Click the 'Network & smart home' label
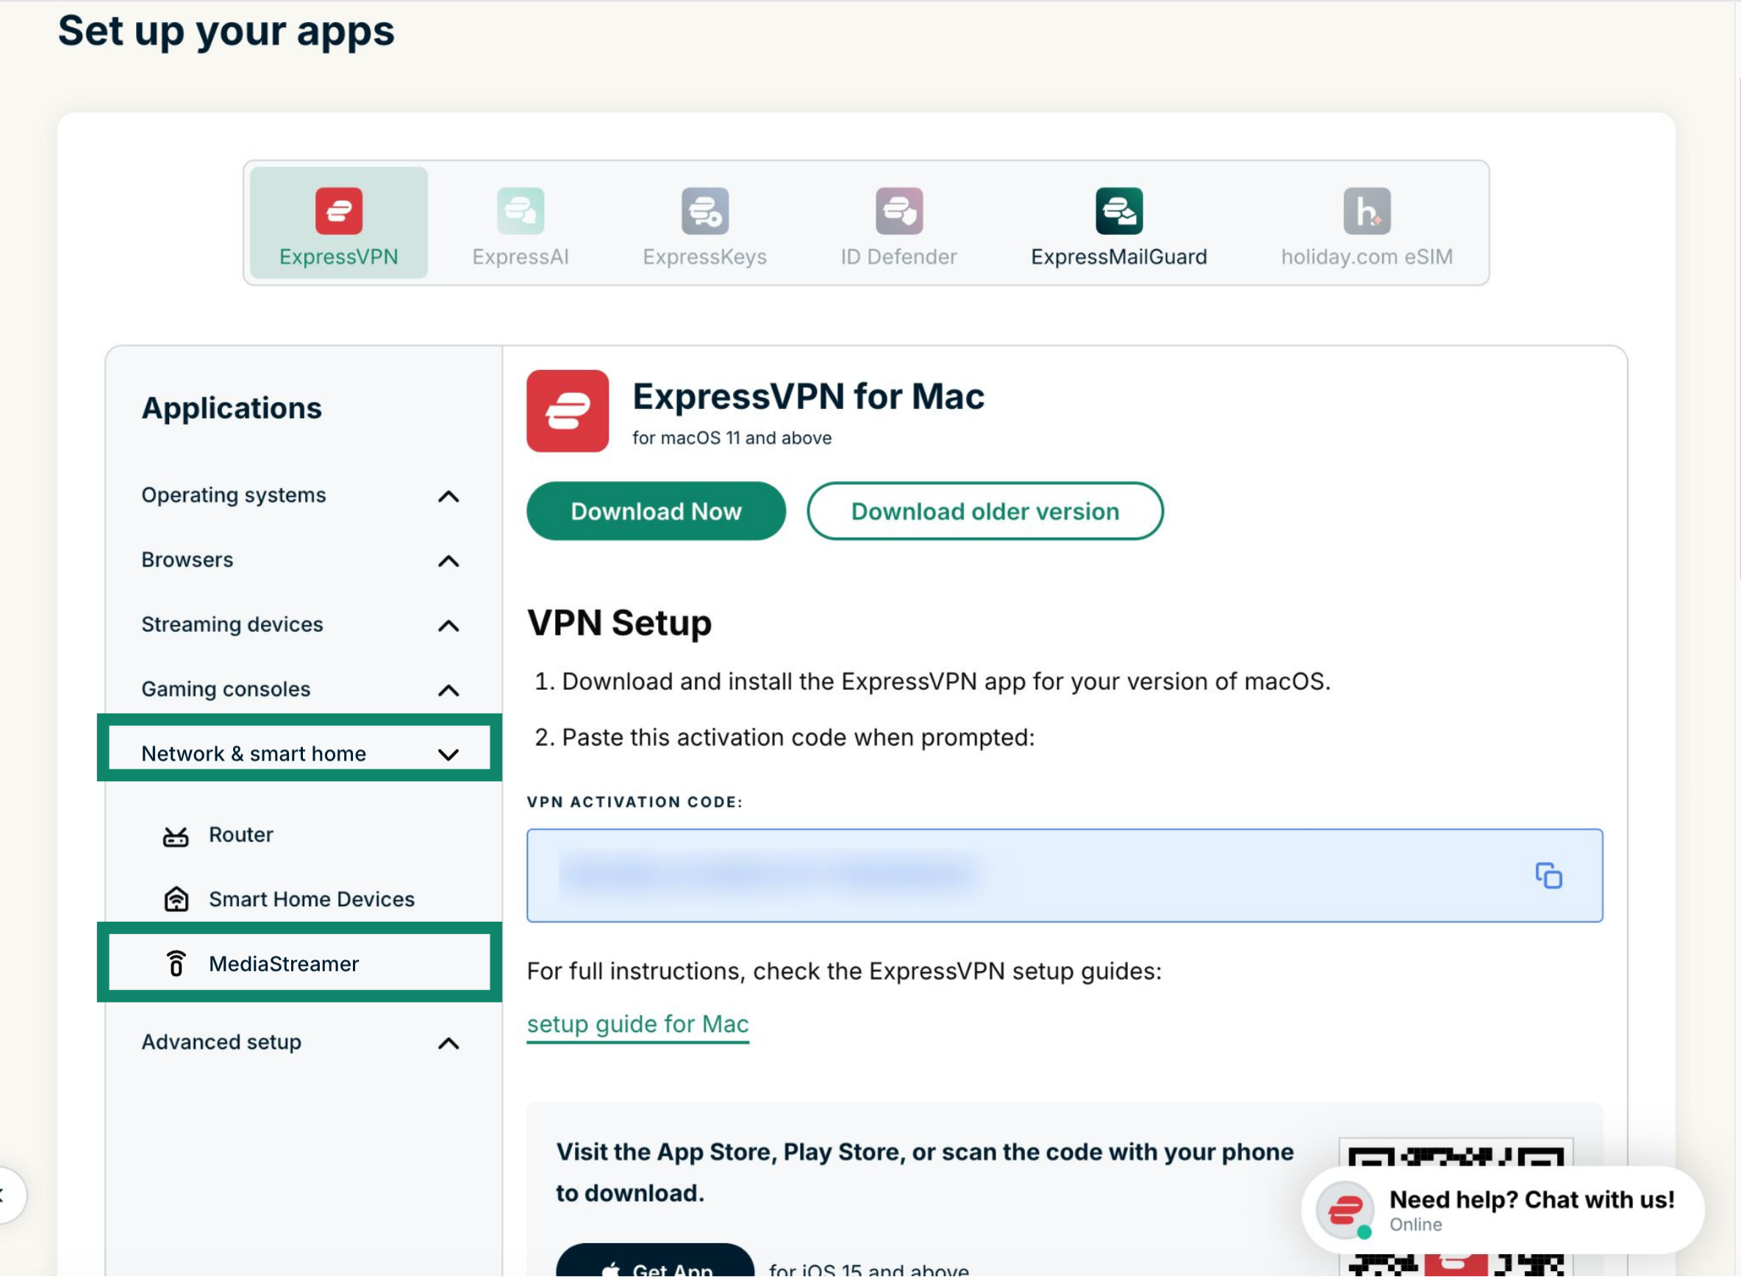 (254, 754)
